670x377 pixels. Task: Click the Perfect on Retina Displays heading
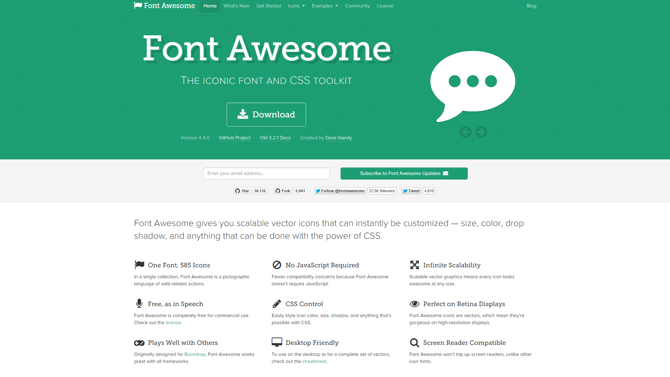464,304
